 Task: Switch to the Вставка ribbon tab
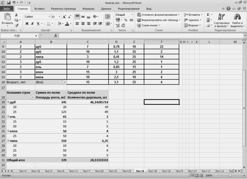39,9
